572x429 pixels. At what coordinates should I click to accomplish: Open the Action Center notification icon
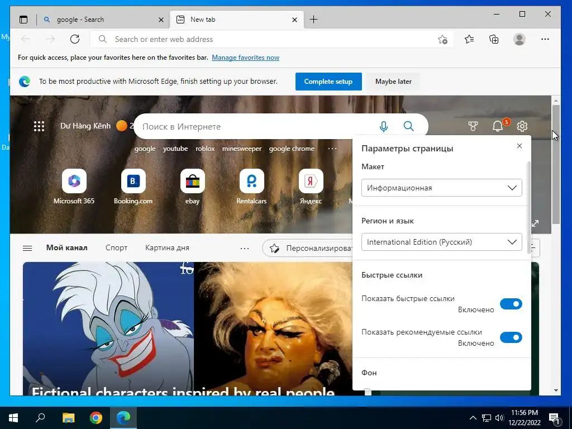coord(554,418)
